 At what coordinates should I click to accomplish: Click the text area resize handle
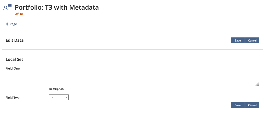point(257,85)
